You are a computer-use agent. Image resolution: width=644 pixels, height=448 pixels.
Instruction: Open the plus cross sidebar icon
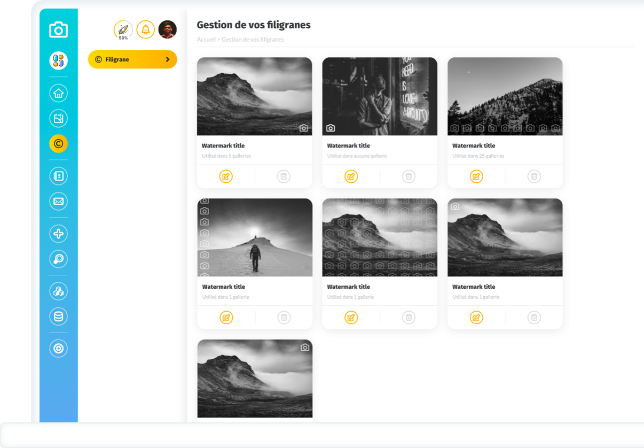click(58, 234)
